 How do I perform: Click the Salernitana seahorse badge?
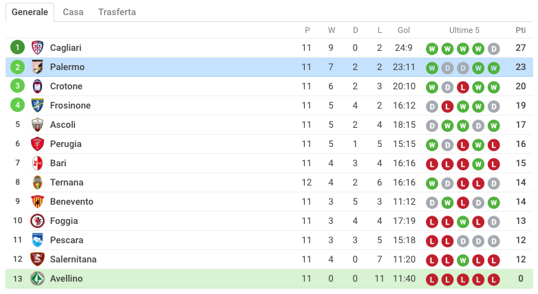37,259
